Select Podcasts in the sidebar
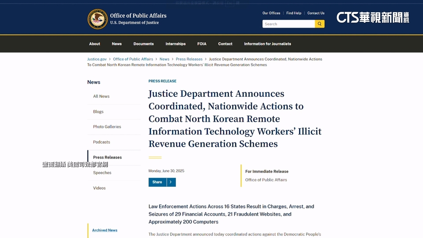Screen dimensions: 423x238 coord(102,142)
